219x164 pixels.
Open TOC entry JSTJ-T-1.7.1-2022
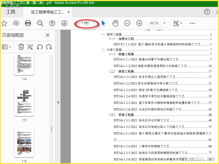coord(163,44)
